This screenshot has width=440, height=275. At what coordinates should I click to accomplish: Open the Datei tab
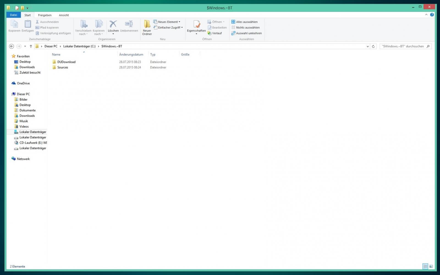(x=13, y=15)
